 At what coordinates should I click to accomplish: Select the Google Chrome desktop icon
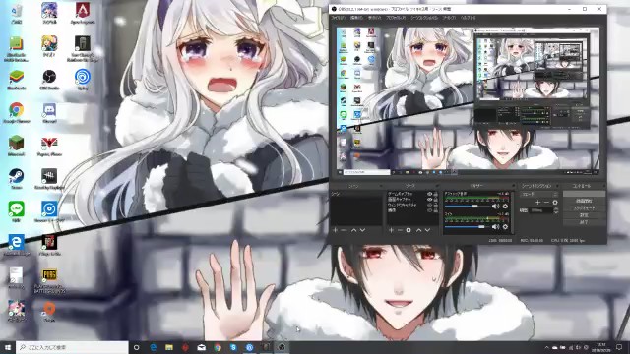click(17, 112)
